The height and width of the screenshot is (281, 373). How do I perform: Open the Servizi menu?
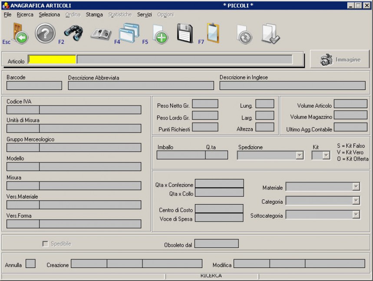pyautogui.click(x=145, y=14)
